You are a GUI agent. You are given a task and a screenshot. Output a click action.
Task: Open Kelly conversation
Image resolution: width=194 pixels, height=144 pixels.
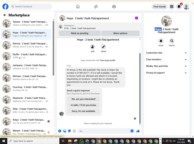26,110
